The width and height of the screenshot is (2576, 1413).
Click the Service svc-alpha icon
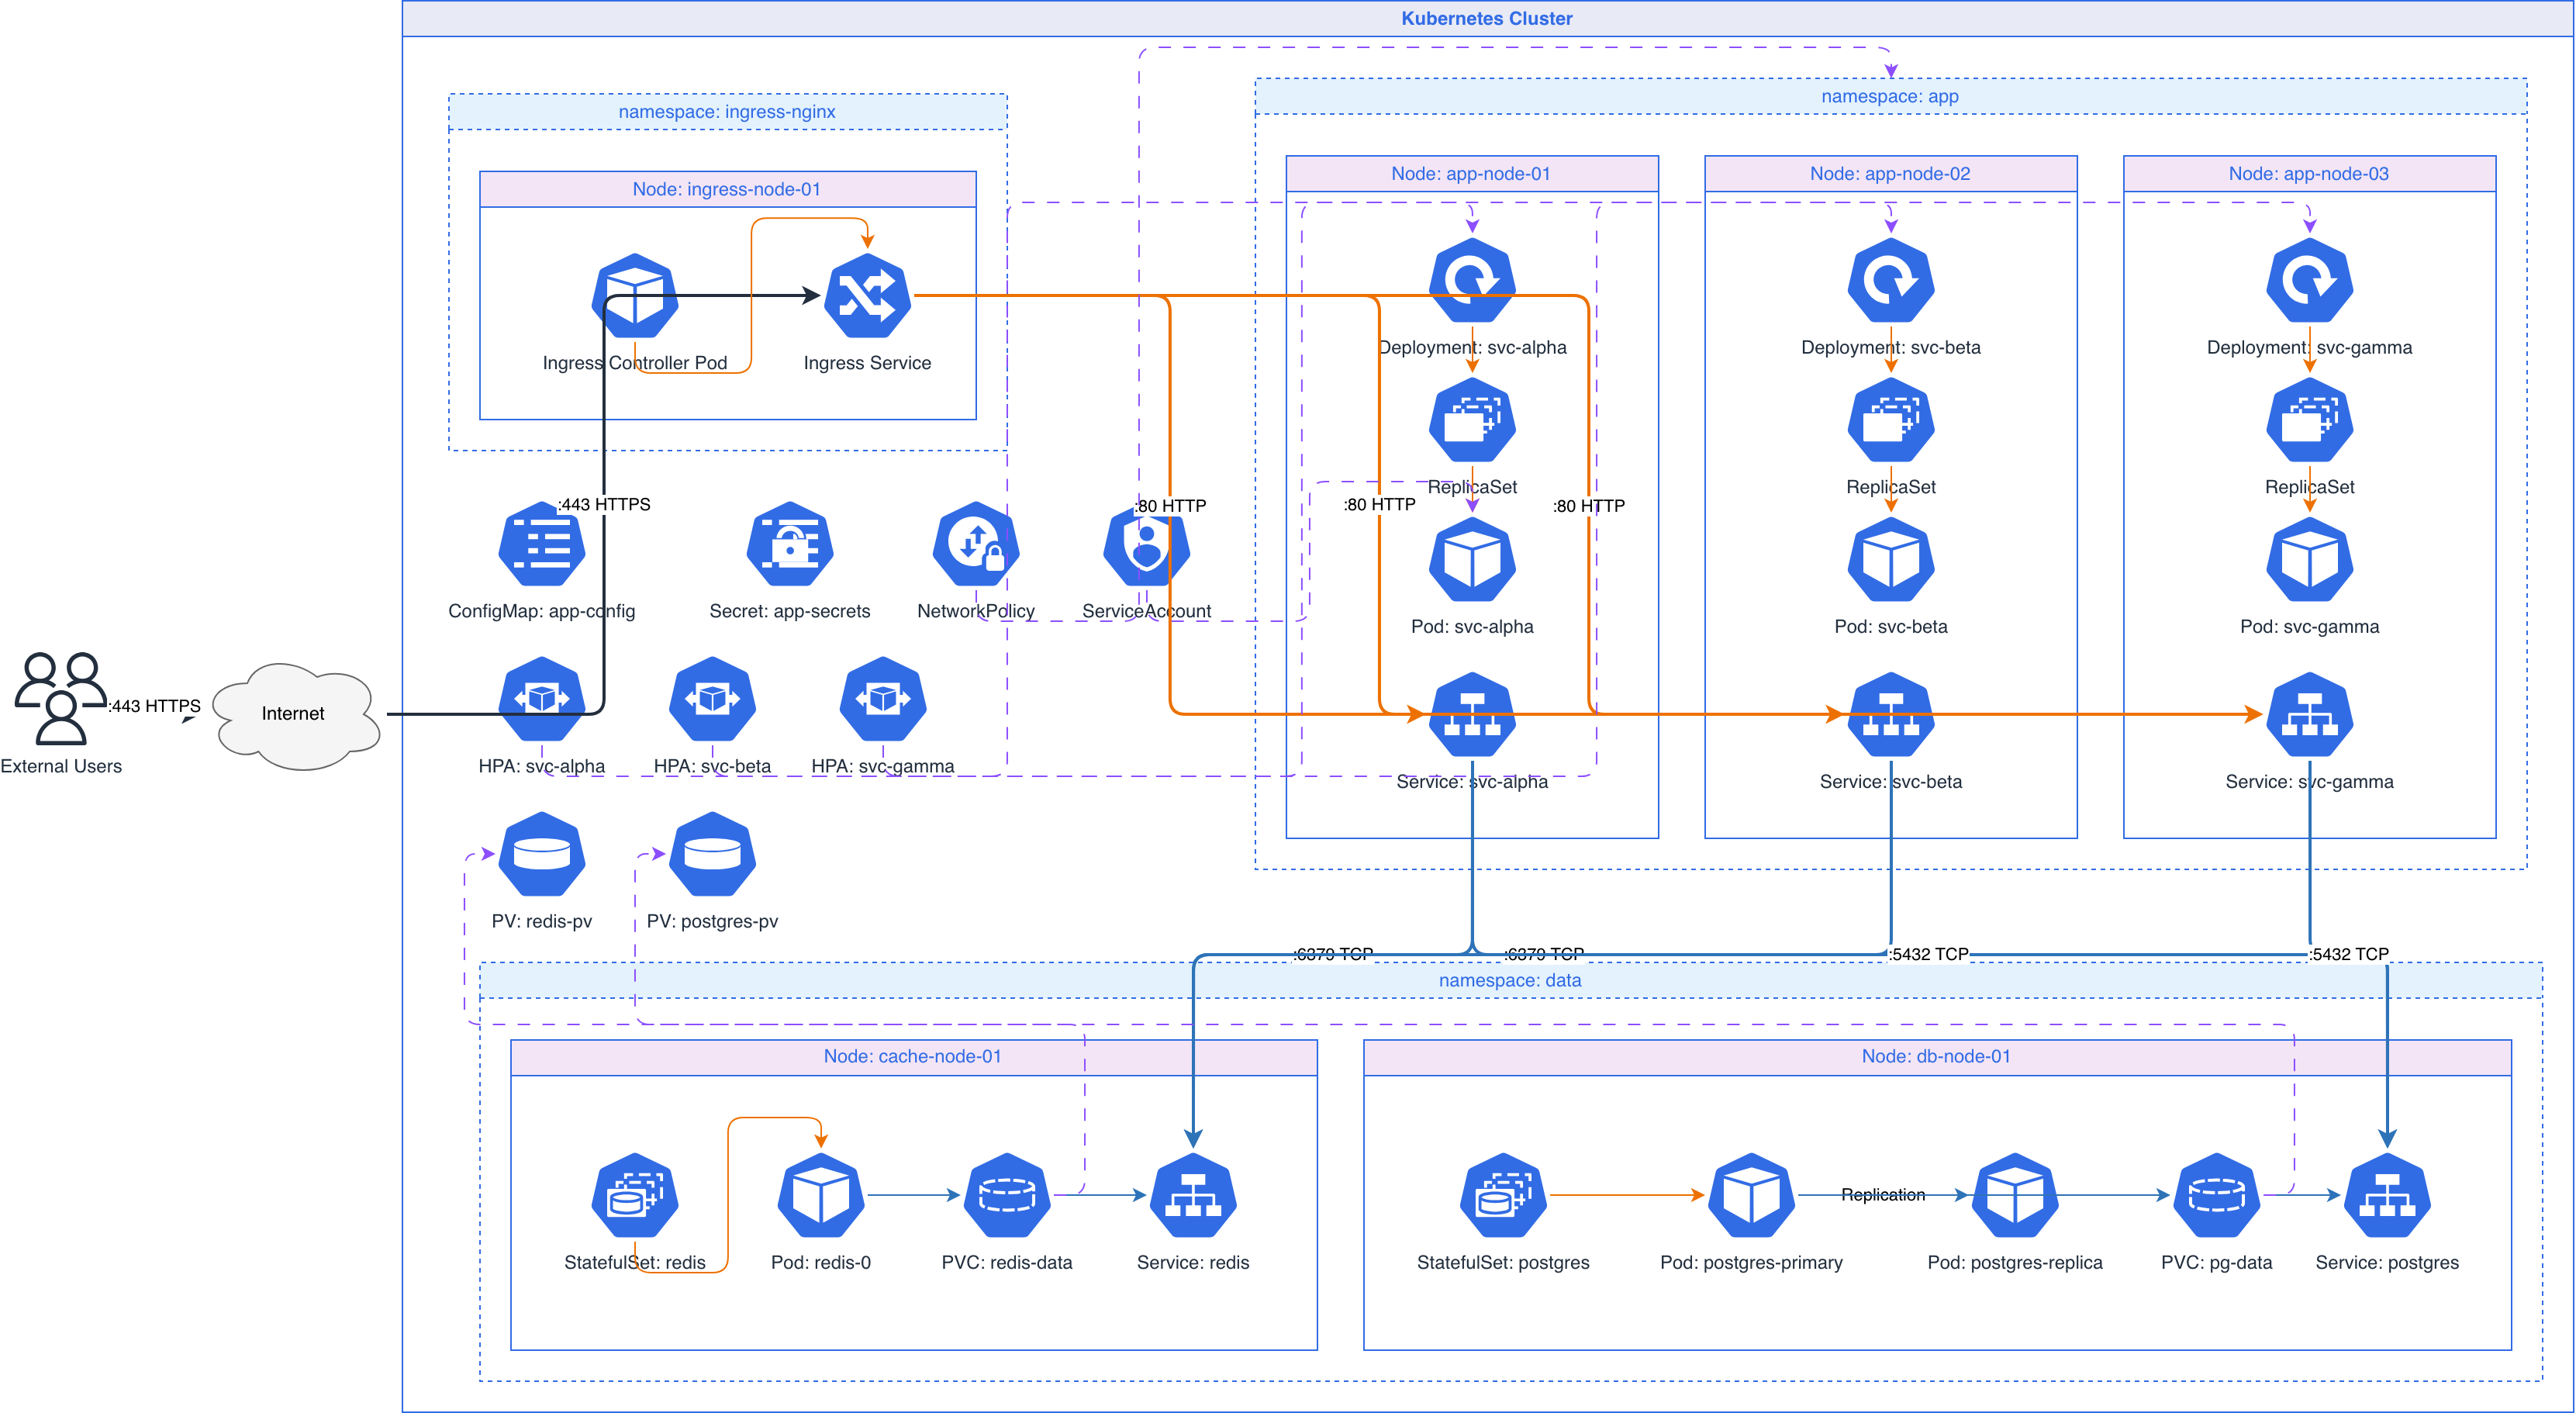[x=1472, y=714]
